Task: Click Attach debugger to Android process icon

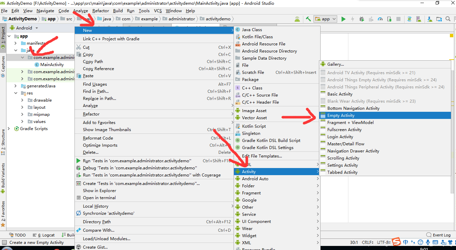Action: (x=389, y=19)
